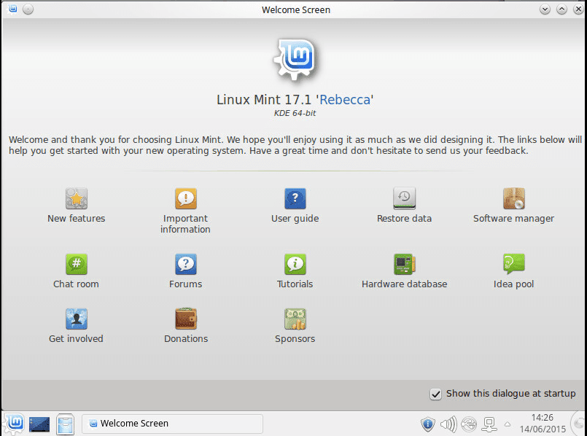Open the Linux Mint start menu

pyautogui.click(x=14, y=424)
